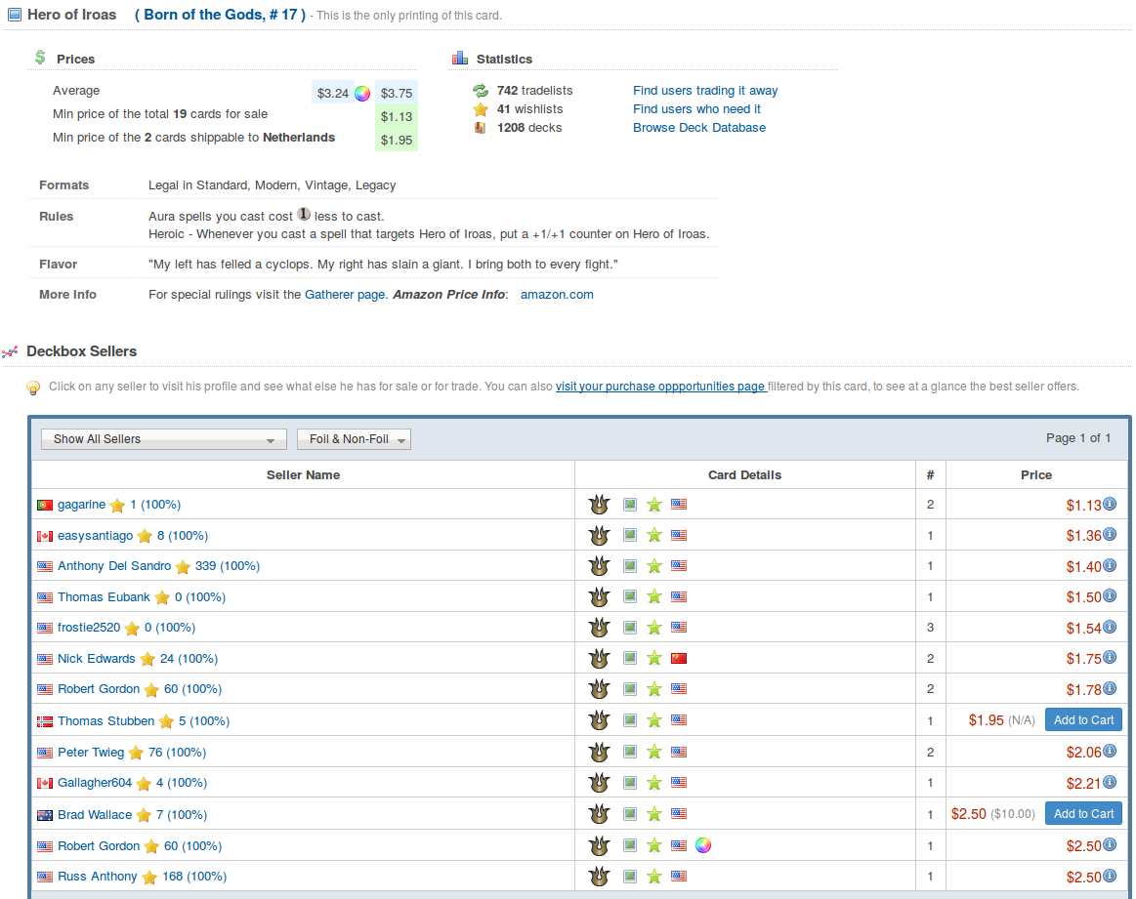Image resolution: width=1136 pixels, height=899 pixels.
Task: Open the Born of the Gods set link
Action: 220,15
